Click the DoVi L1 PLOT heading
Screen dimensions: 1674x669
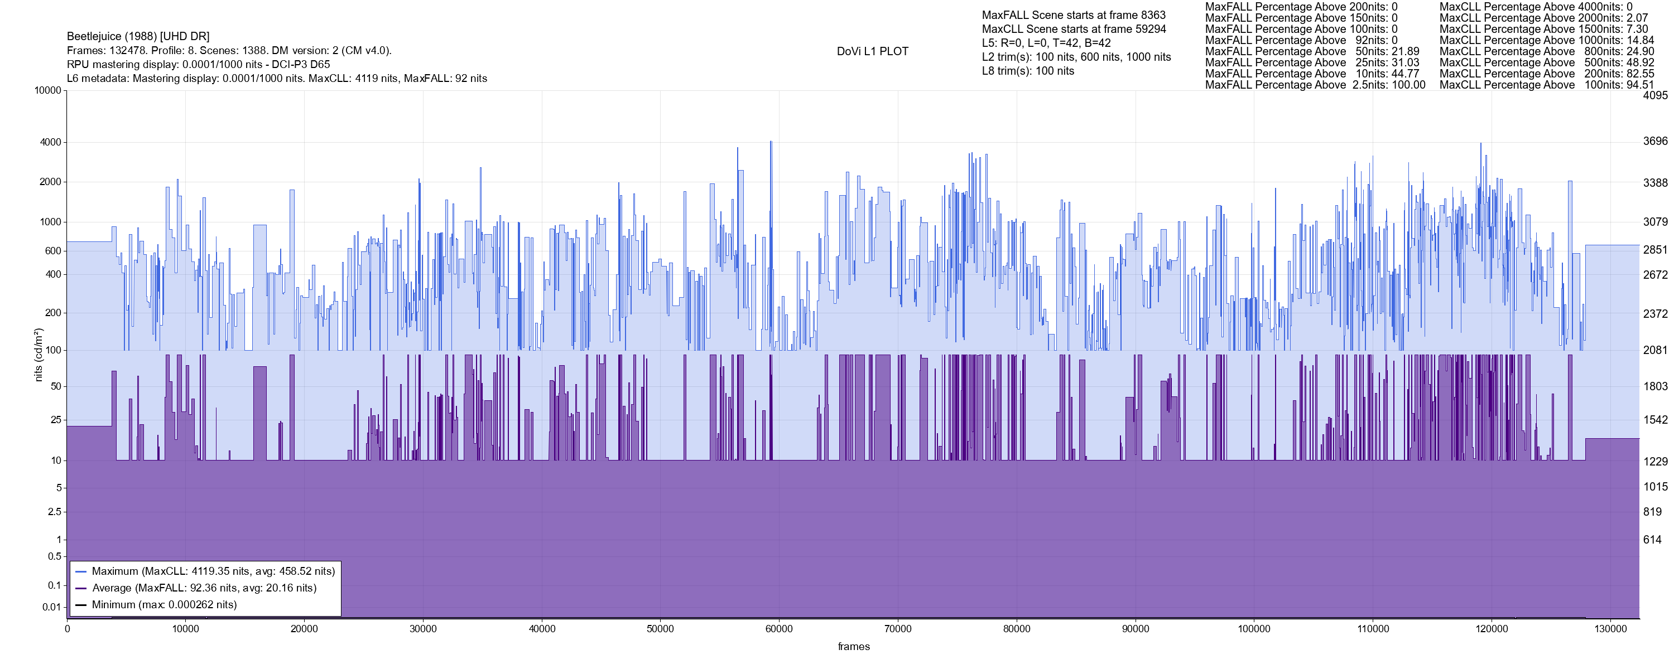872,51
